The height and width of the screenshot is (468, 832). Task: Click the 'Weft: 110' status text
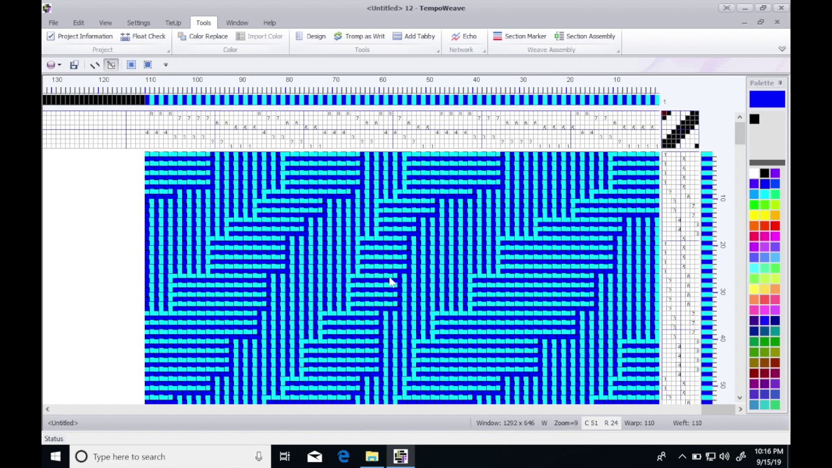coord(687,423)
